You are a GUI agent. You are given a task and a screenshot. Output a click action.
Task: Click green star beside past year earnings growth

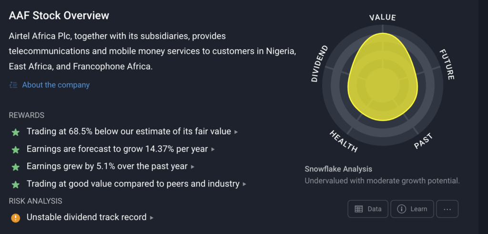pyautogui.click(x=16, y=167)
